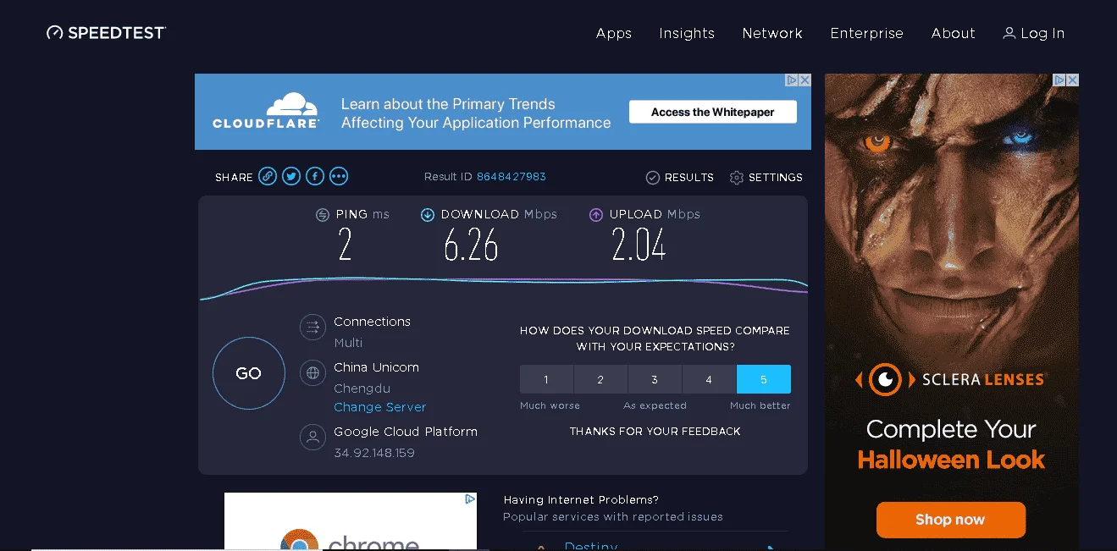The width and height of the screenshot is (1117, 551).
Task: Click the Connections icon
Action: [313, 328]
